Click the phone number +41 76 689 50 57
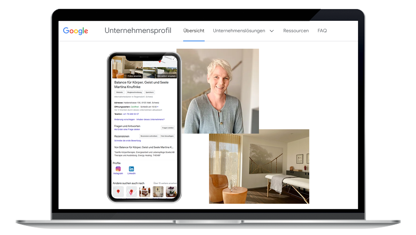Screen dimensions: 416x235 [x=131, y=114]
